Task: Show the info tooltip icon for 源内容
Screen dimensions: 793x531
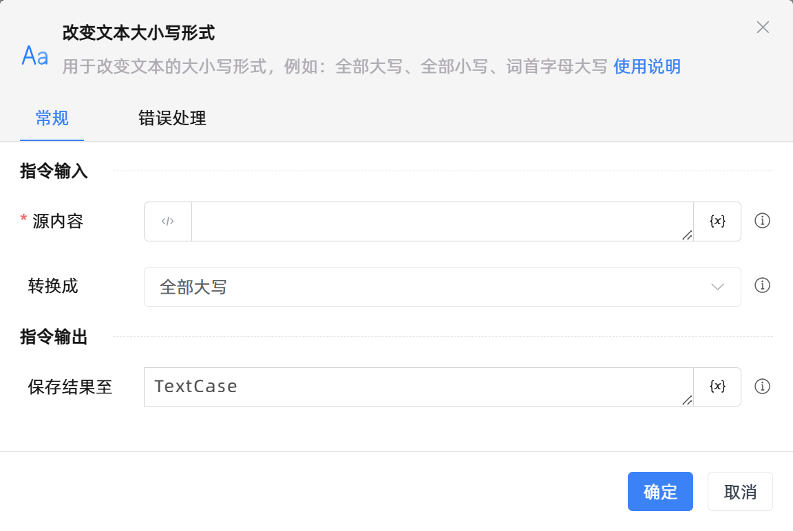Action: (x=762, y=221)
